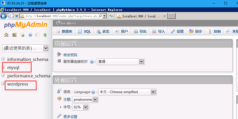The height and width of the screenshot is (119, 238).
Task: Click the 修改密码 link
Action: (70, 55)
